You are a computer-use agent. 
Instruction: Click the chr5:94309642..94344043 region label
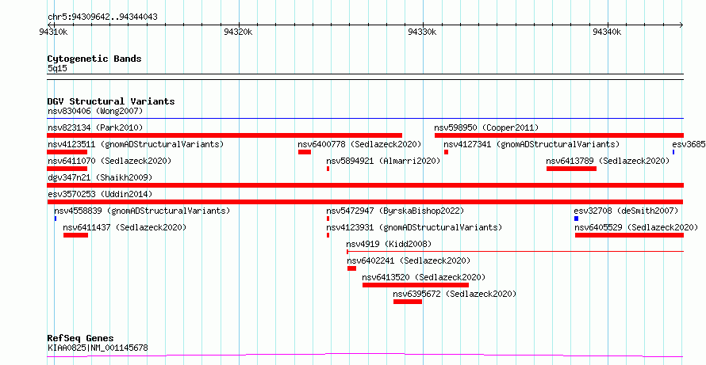tap(102, 17)
